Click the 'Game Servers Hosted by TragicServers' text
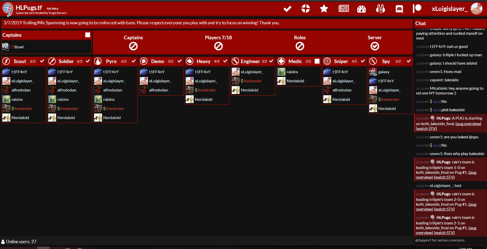 pos(41,13)
